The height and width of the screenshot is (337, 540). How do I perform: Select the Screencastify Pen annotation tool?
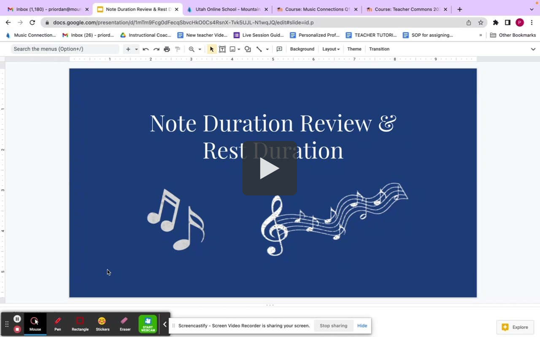pos(57,322)
